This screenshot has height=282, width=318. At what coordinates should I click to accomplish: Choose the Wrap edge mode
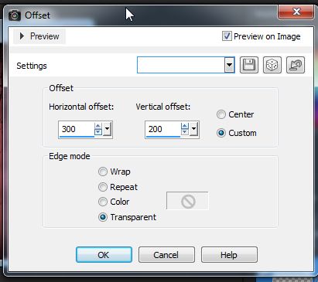point(103,172)
